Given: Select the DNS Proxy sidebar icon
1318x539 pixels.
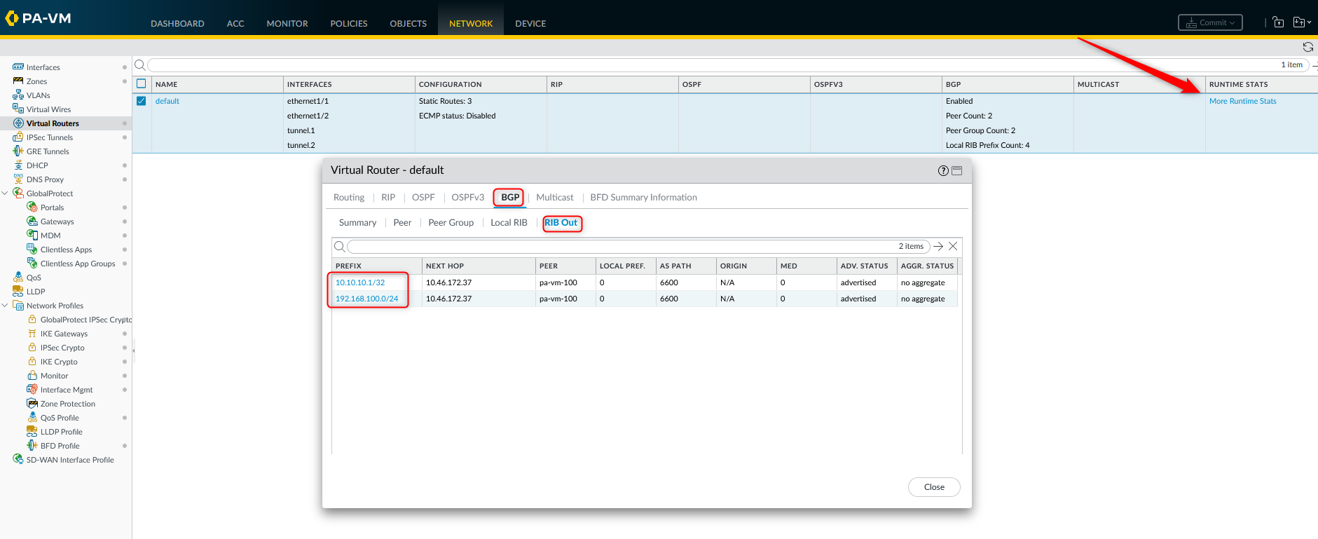Looking at the screenshot, I should pos(18,179).
